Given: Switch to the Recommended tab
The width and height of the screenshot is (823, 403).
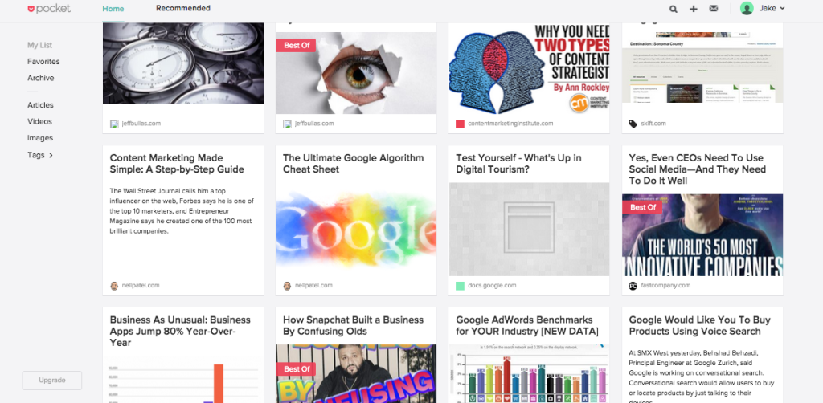Looking at the screenshot, I should (183, 8).
